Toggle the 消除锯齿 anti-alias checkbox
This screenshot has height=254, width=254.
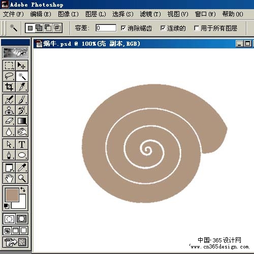123,28
